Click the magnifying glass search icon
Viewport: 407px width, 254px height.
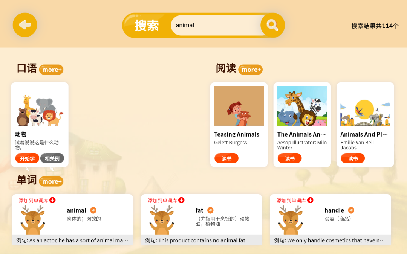click(272, 25)
